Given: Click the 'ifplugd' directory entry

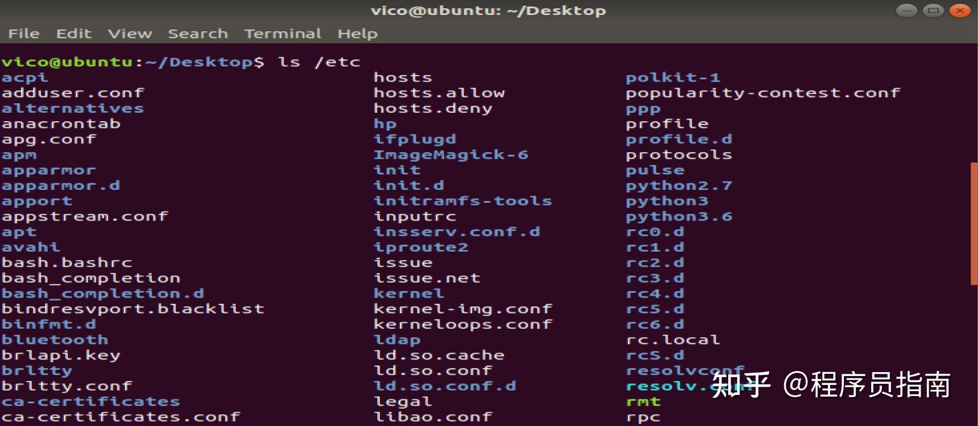Looking at the screenshot, I should [415, 139].
